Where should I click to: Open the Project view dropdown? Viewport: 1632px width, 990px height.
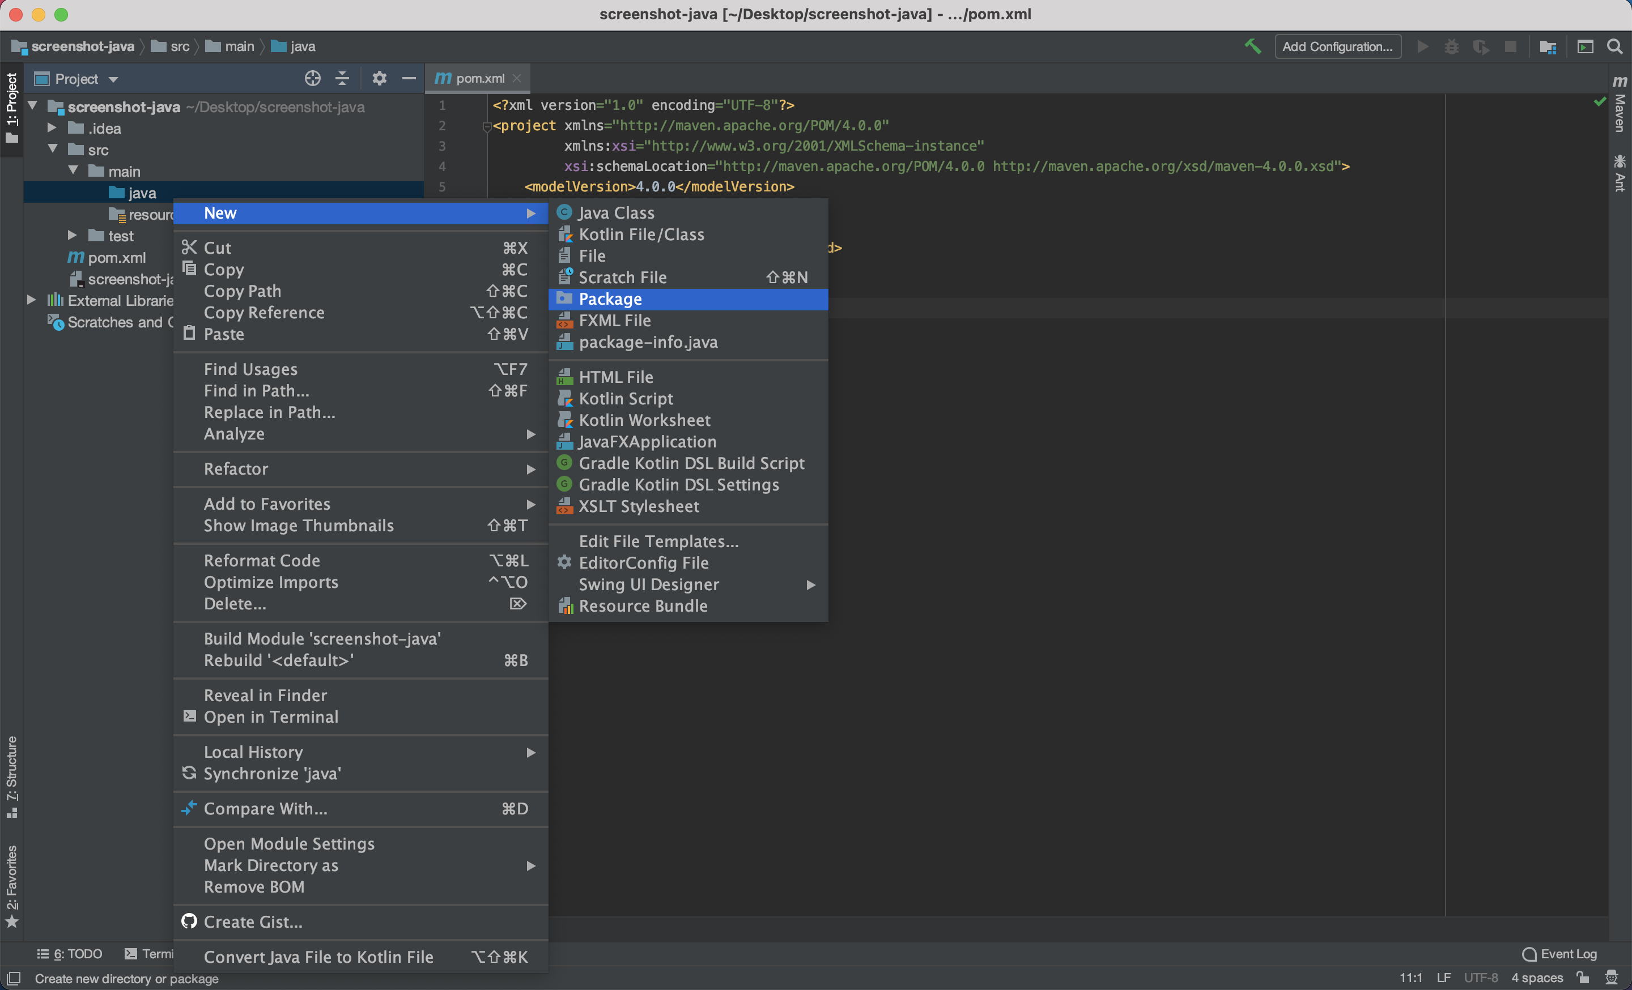click(113, 78)
